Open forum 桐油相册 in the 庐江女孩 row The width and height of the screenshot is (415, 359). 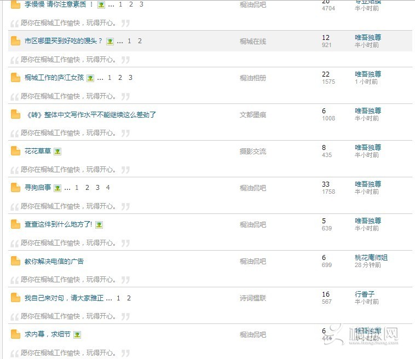point(253,78)
